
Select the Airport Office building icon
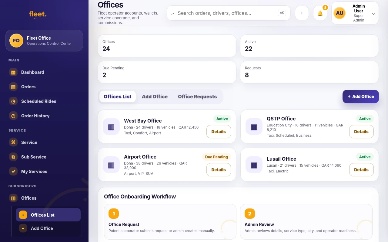coord(111,165)
